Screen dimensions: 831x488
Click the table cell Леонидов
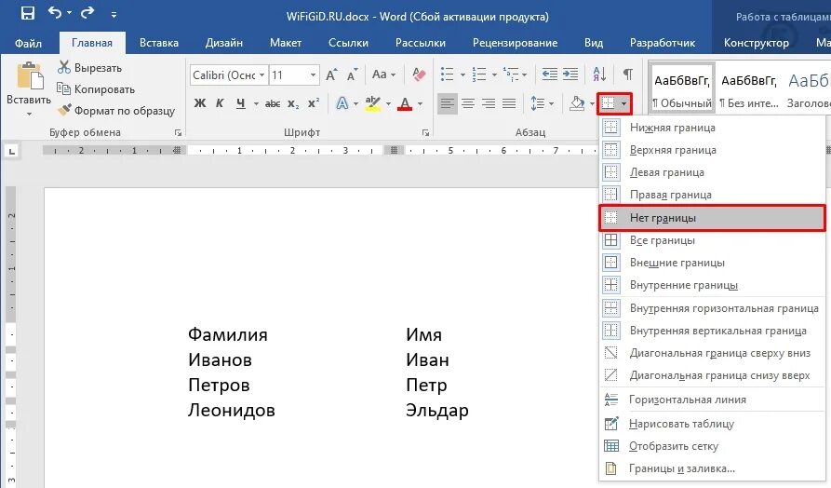coord(232,410)
